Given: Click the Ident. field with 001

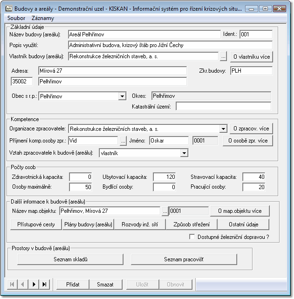Looking at the screenshot, I should coord(256,34).
